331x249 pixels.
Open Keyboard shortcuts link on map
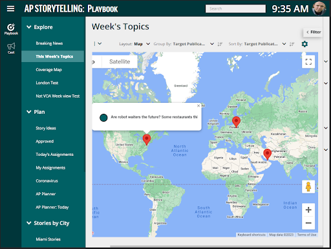251,235
